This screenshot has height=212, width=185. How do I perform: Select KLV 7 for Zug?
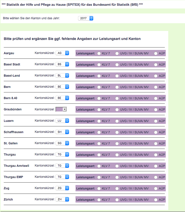pos(99,189)
